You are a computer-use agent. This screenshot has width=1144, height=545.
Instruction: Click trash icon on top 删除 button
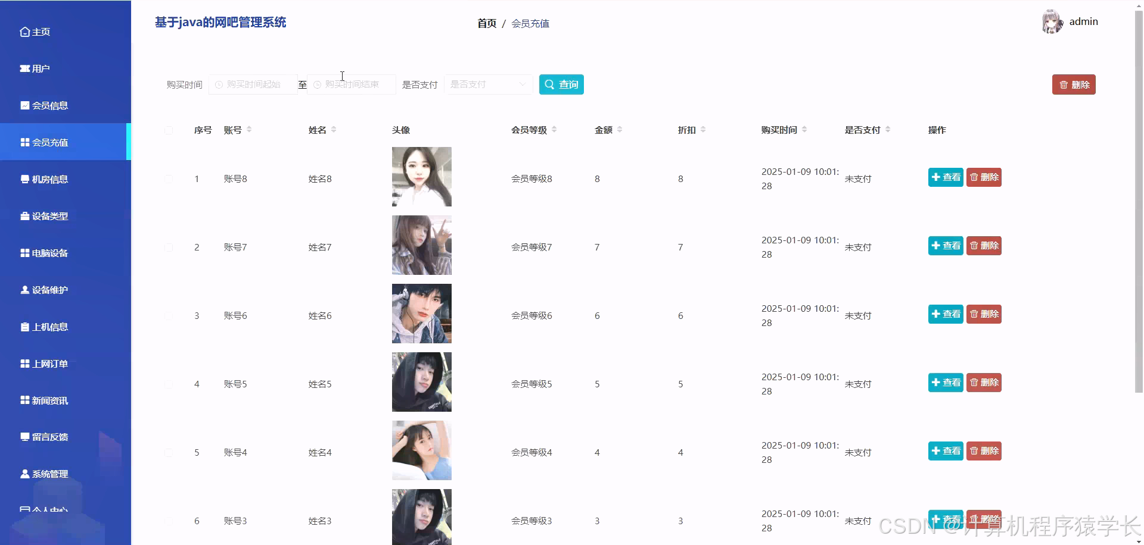click(1064, 85)
